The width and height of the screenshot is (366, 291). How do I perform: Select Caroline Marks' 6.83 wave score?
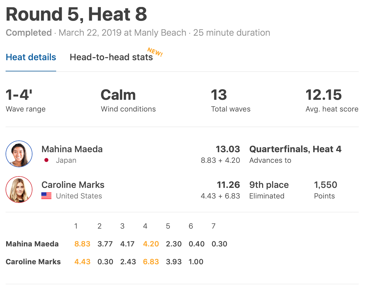point(151,262)
